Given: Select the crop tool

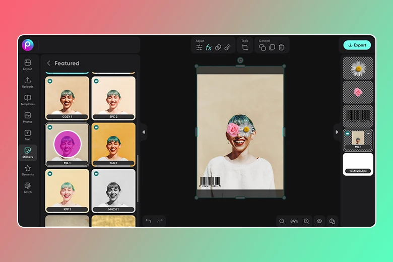Looking at the screenshot, I should point(245,47).
